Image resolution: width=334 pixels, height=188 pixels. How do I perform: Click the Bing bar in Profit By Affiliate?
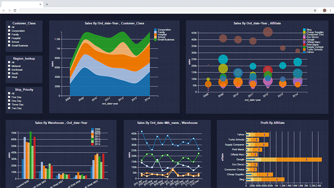[x=265, y=180]
